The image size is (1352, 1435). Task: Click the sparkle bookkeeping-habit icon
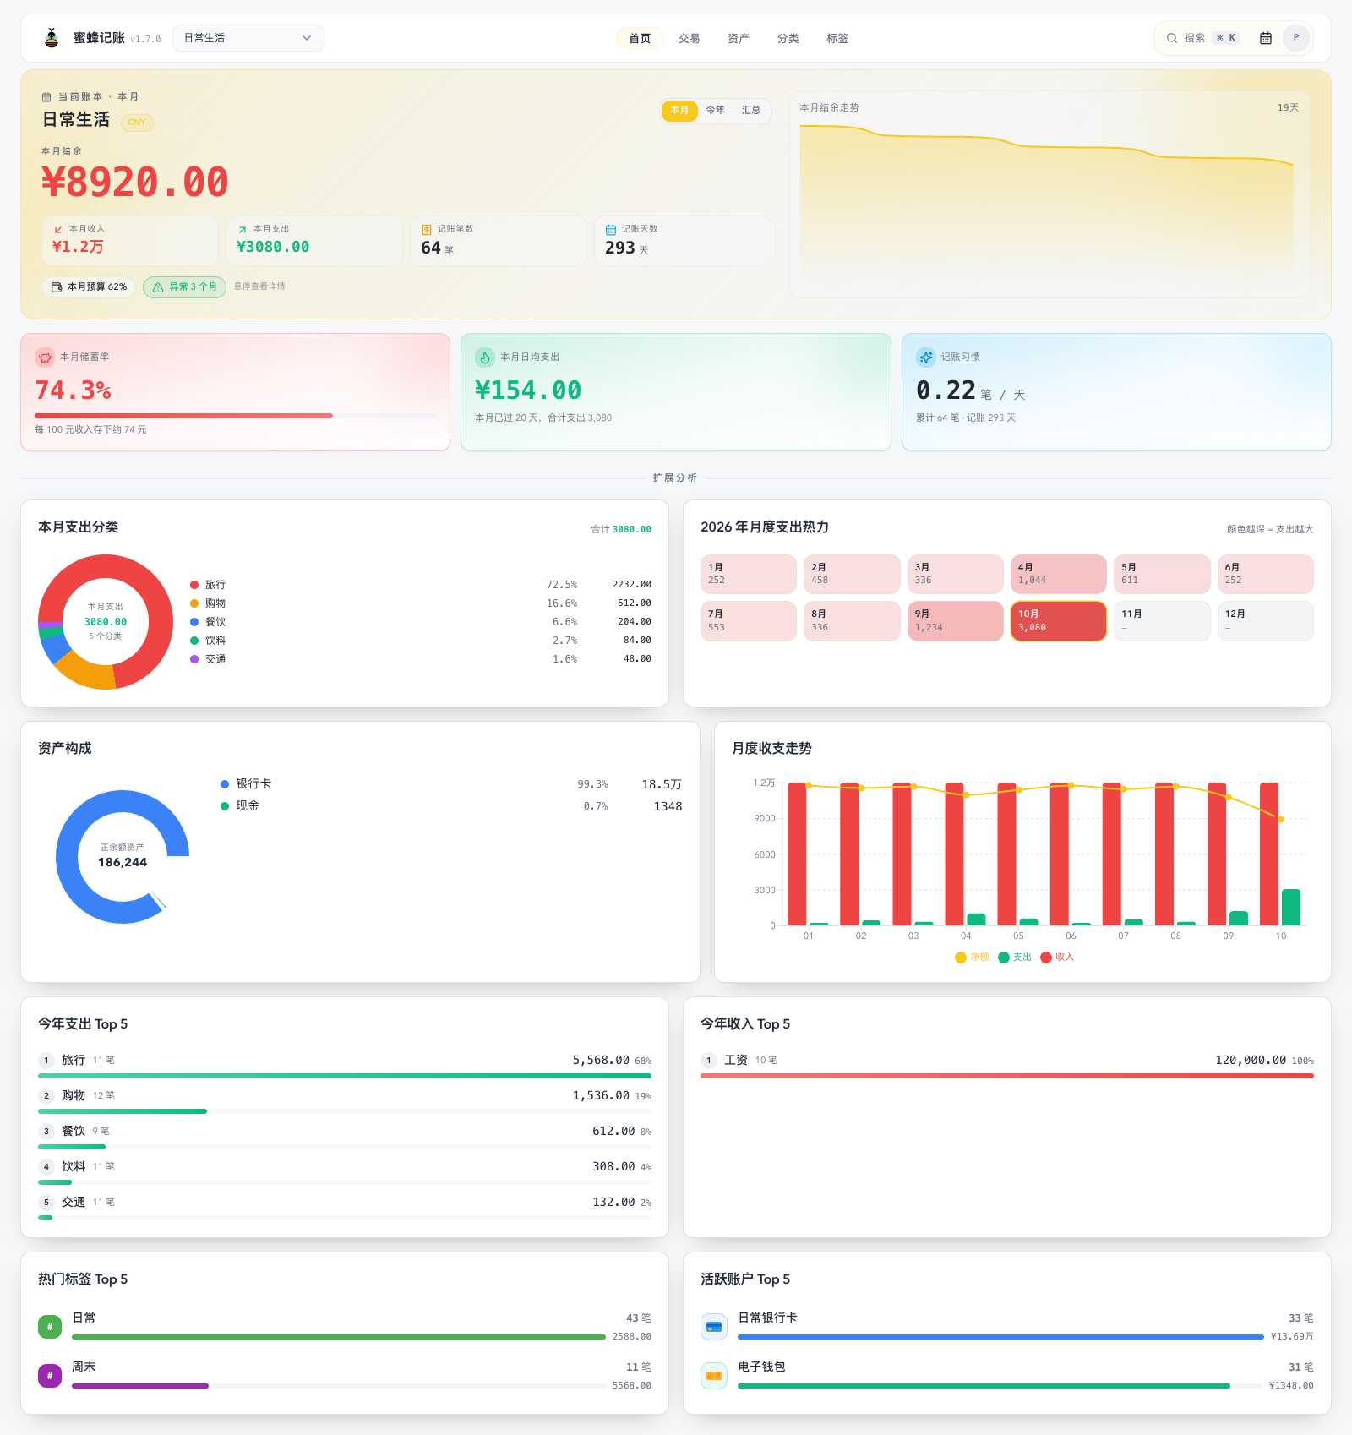pos(926,357)
